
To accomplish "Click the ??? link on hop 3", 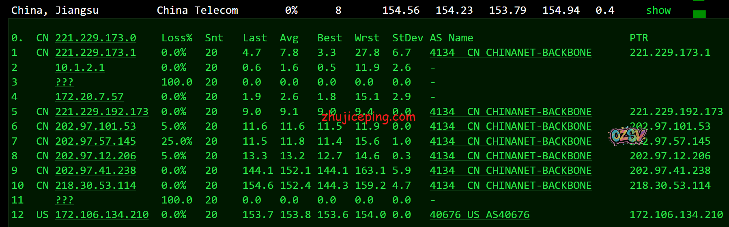I will (x=65, y=82).
